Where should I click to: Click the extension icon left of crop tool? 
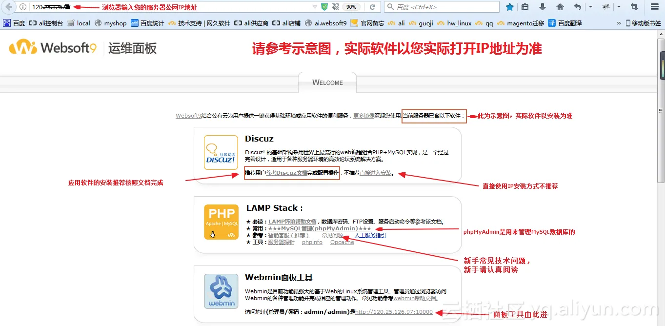[x=606, y=7]
